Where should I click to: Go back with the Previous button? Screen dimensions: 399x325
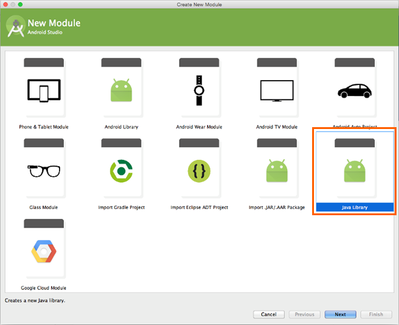[x=305, y=314]
